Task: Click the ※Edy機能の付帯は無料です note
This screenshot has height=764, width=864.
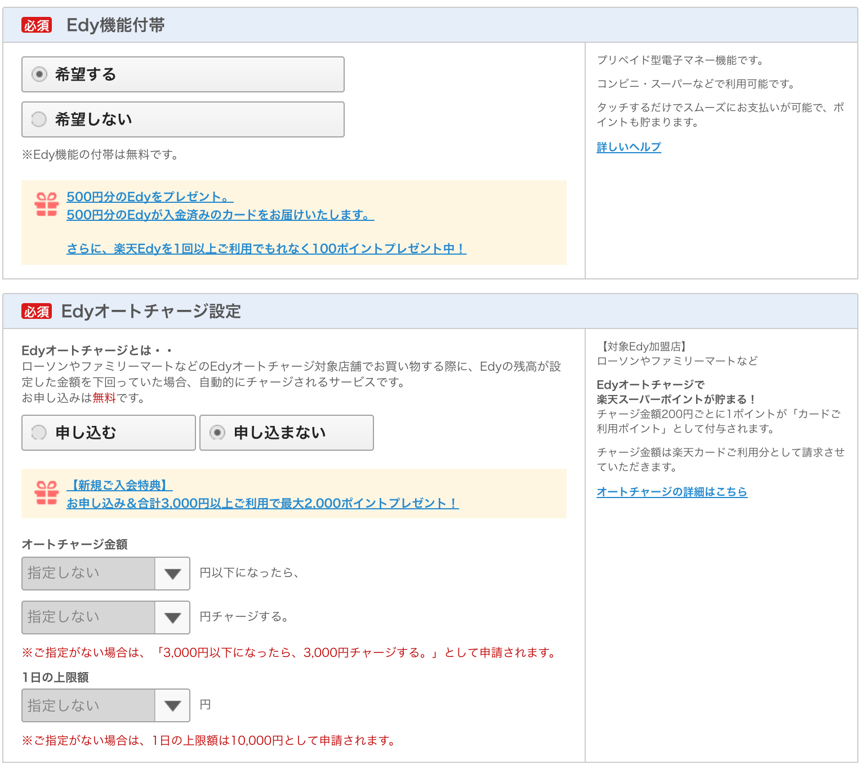Action: point(100,154)
